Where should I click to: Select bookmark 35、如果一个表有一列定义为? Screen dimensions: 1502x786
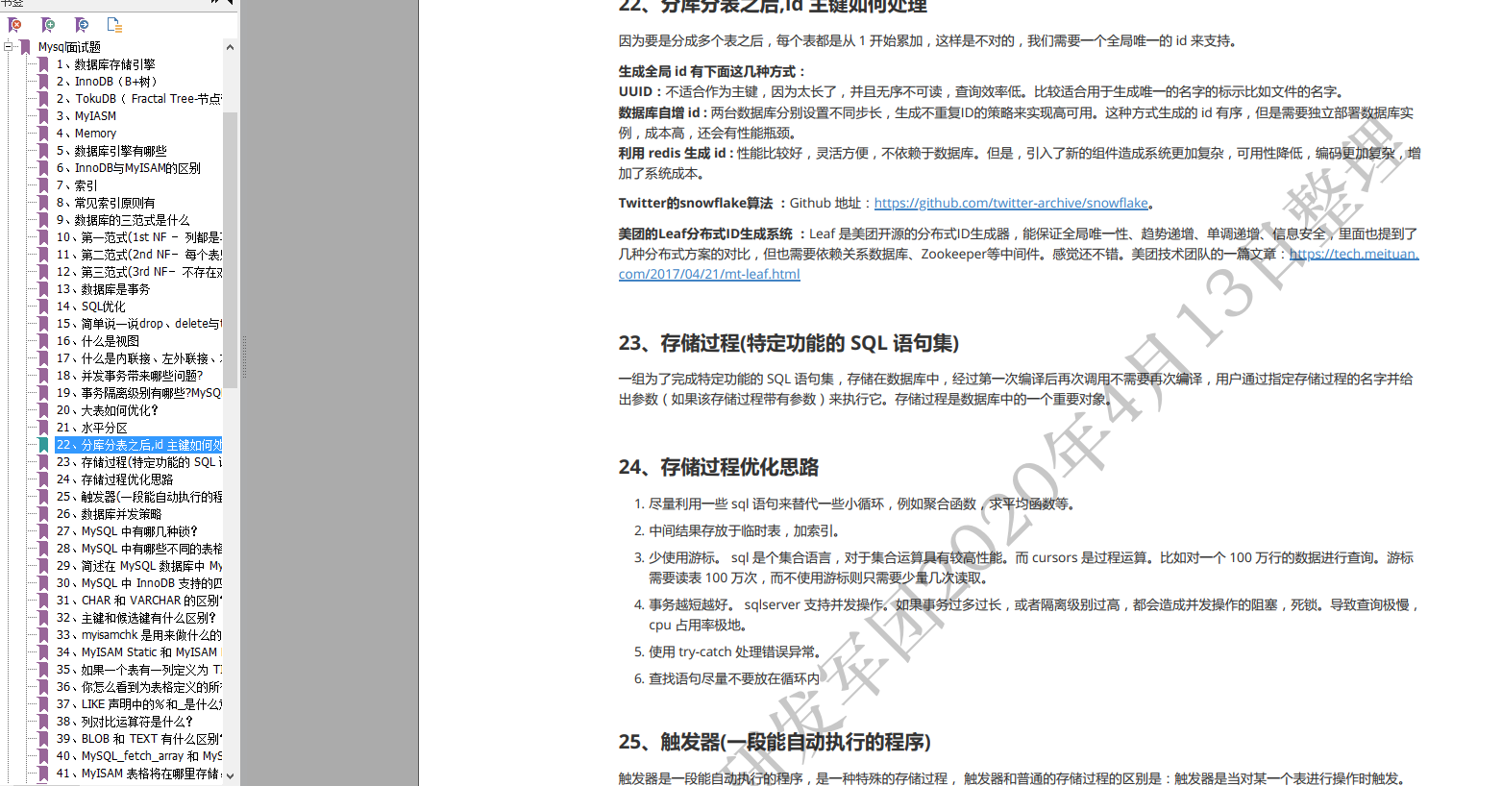tap(138, 670)
